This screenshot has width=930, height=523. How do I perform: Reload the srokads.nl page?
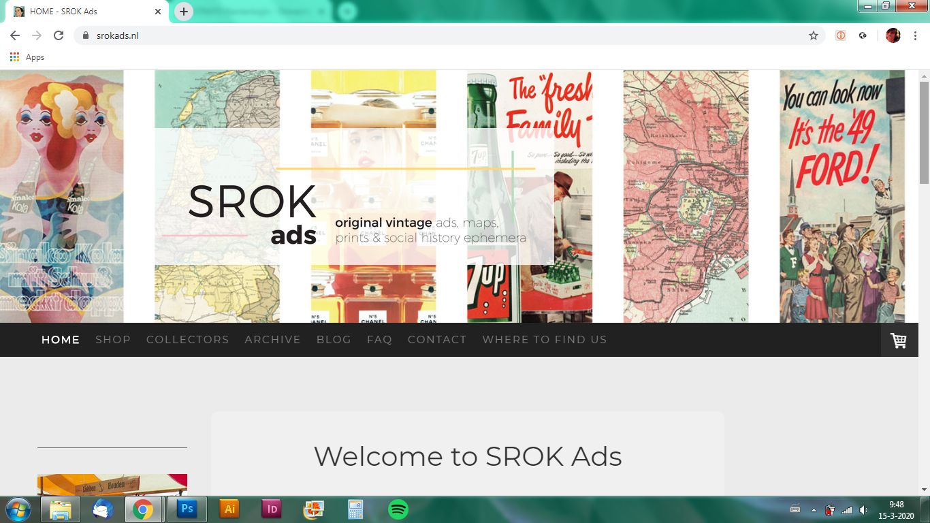59,35
